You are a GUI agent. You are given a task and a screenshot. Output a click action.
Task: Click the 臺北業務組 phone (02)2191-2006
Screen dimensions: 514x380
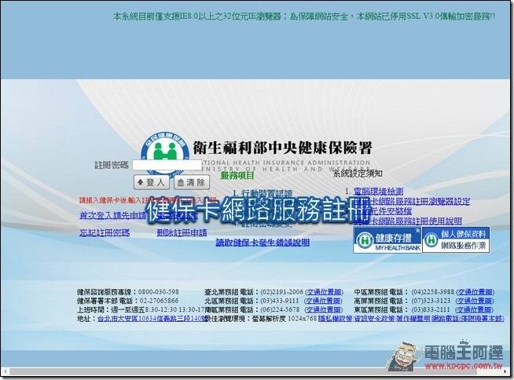click(x=282, y=292)
